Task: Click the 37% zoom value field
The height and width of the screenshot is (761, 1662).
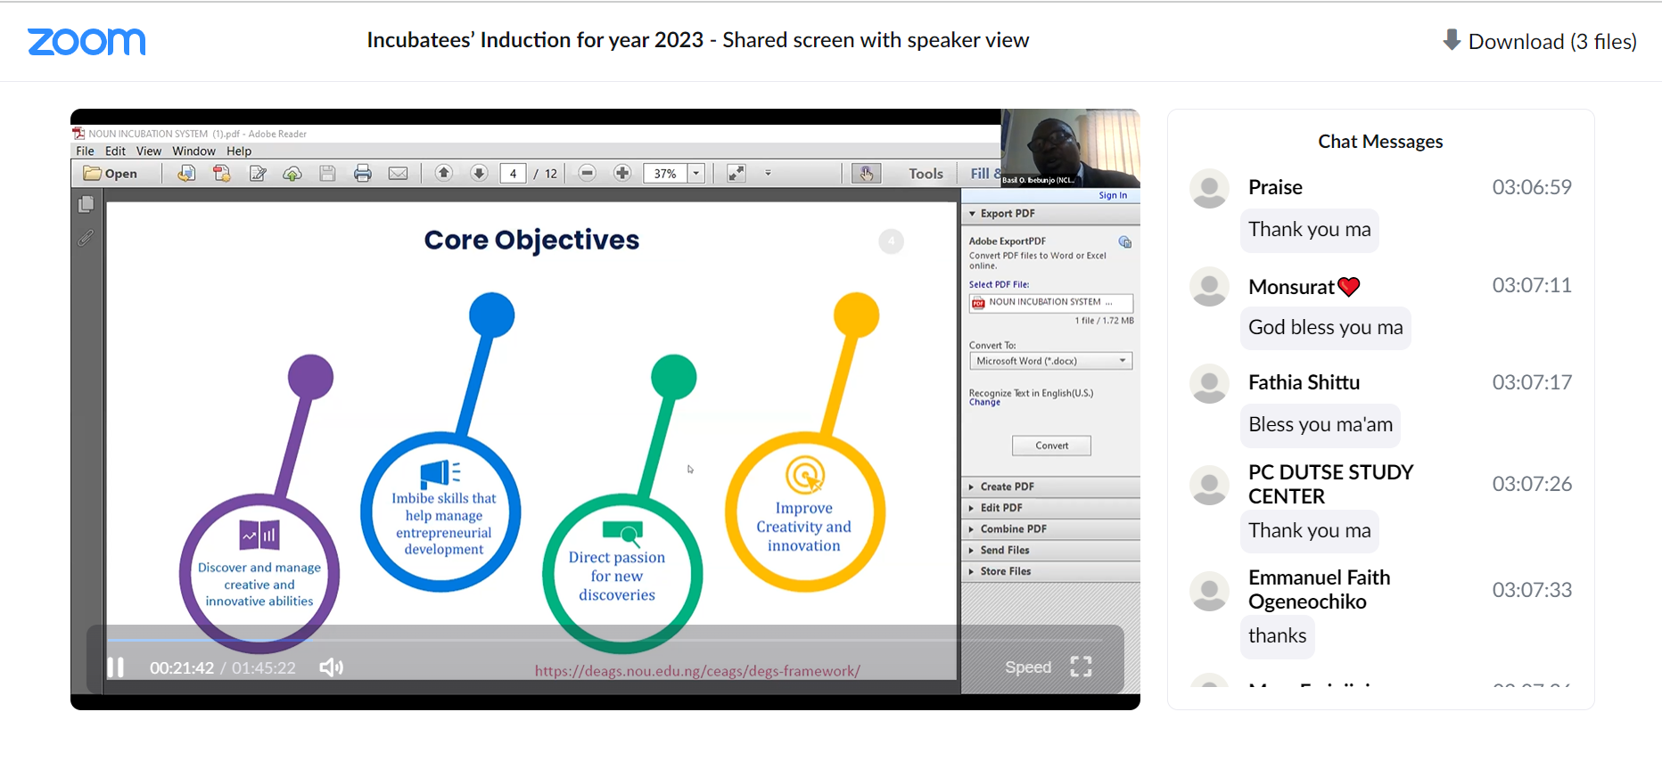Action: click(x=665, y=174)
